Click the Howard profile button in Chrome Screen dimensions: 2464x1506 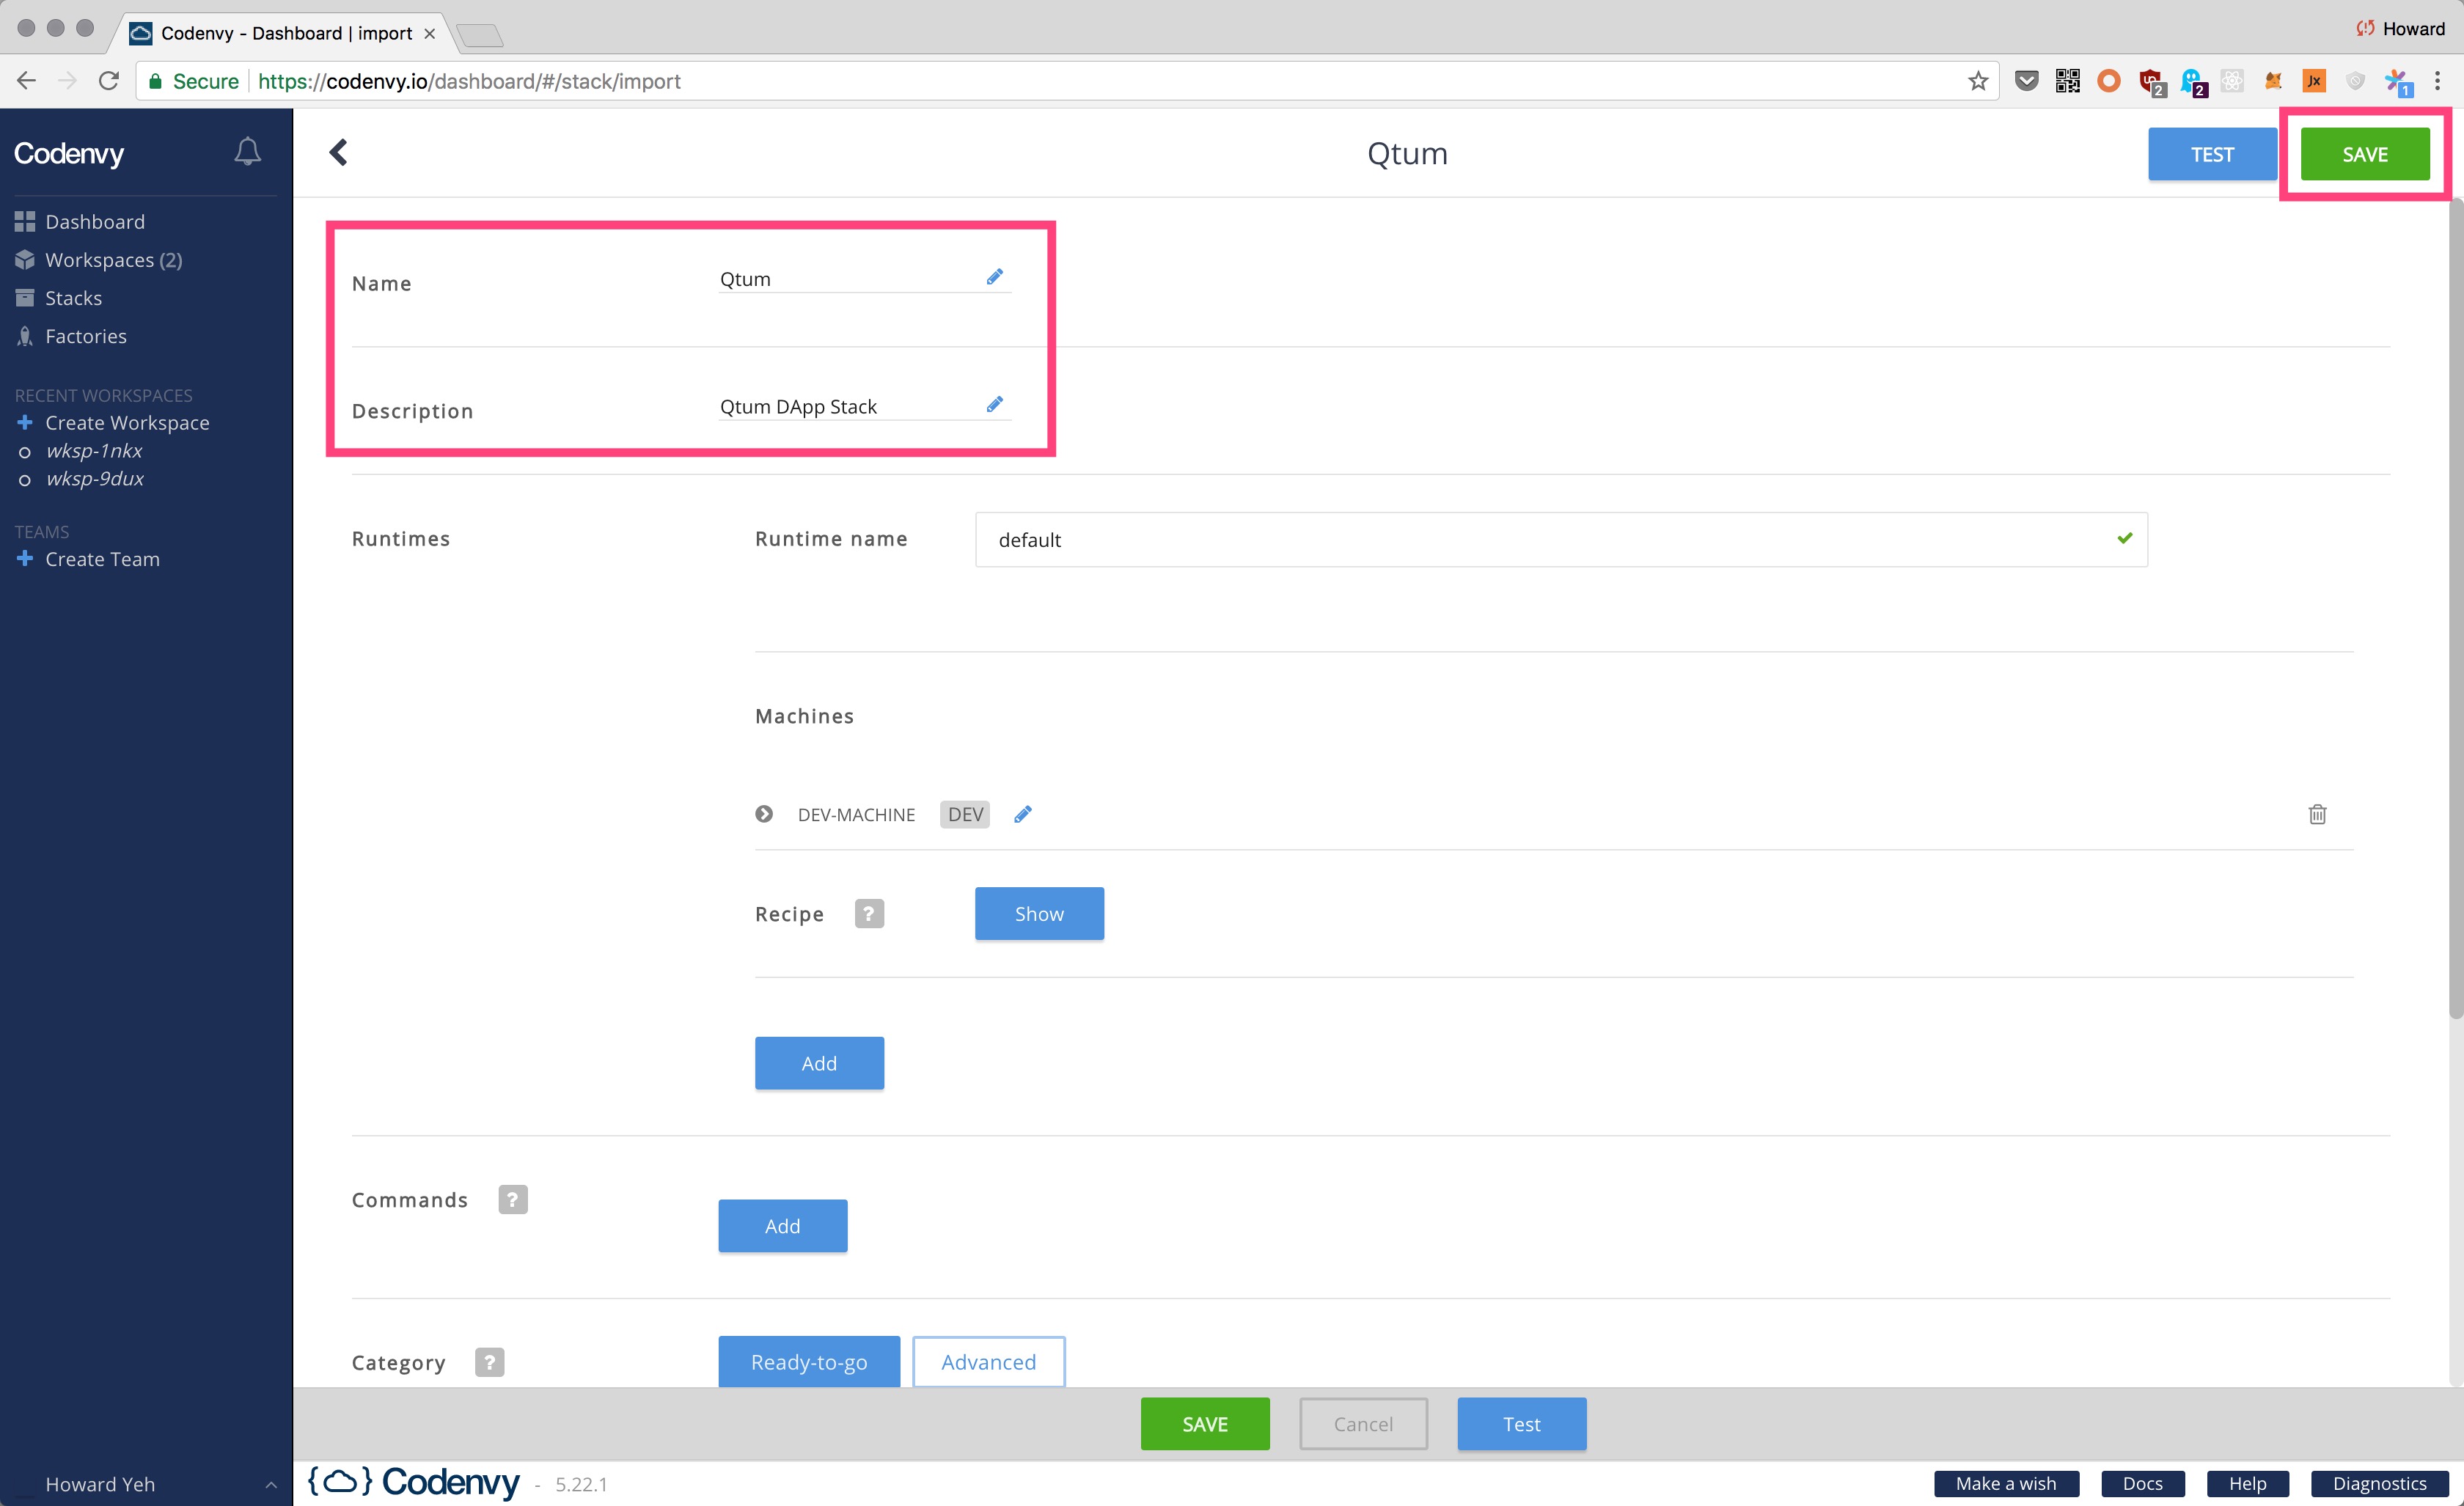click(x=2400, y=29)
